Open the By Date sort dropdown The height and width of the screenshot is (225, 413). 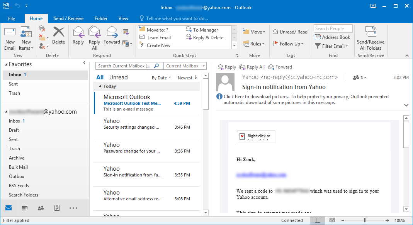[161, 77]
